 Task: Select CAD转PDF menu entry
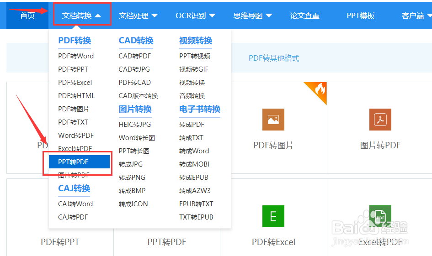point(135,56)
